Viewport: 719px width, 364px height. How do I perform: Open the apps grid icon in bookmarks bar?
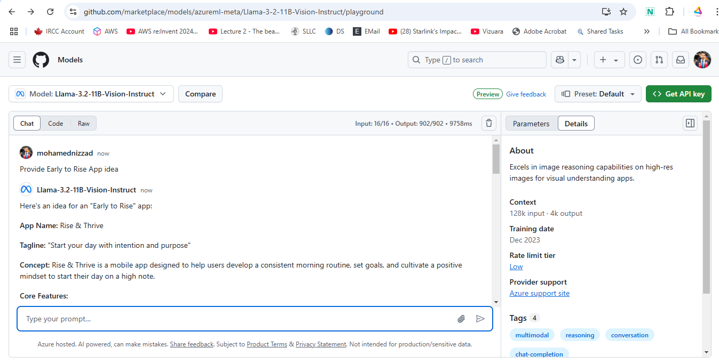(14, 31)
